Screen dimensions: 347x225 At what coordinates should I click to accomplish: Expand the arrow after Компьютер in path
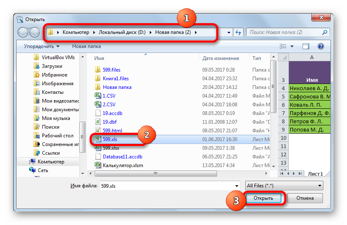point(94,32)
